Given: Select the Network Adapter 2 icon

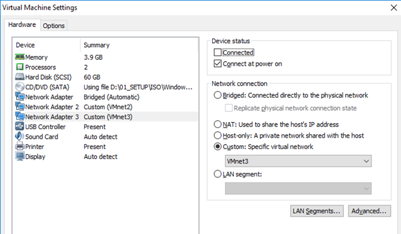Looking at the screenshot, I should point(20,107).
